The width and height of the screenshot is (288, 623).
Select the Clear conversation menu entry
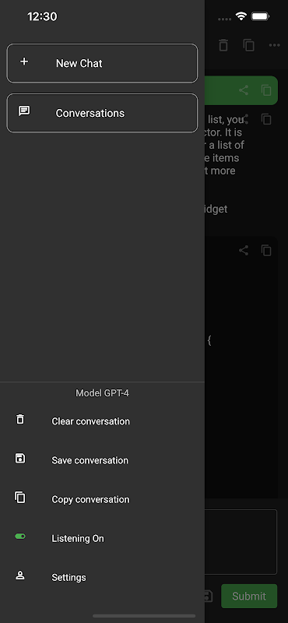(102, 421)
